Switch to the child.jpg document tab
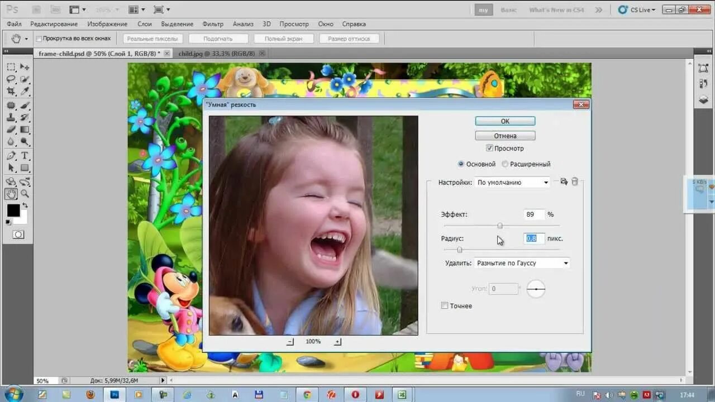This screenshot has height=402, width=715. [x=216, y=54]
